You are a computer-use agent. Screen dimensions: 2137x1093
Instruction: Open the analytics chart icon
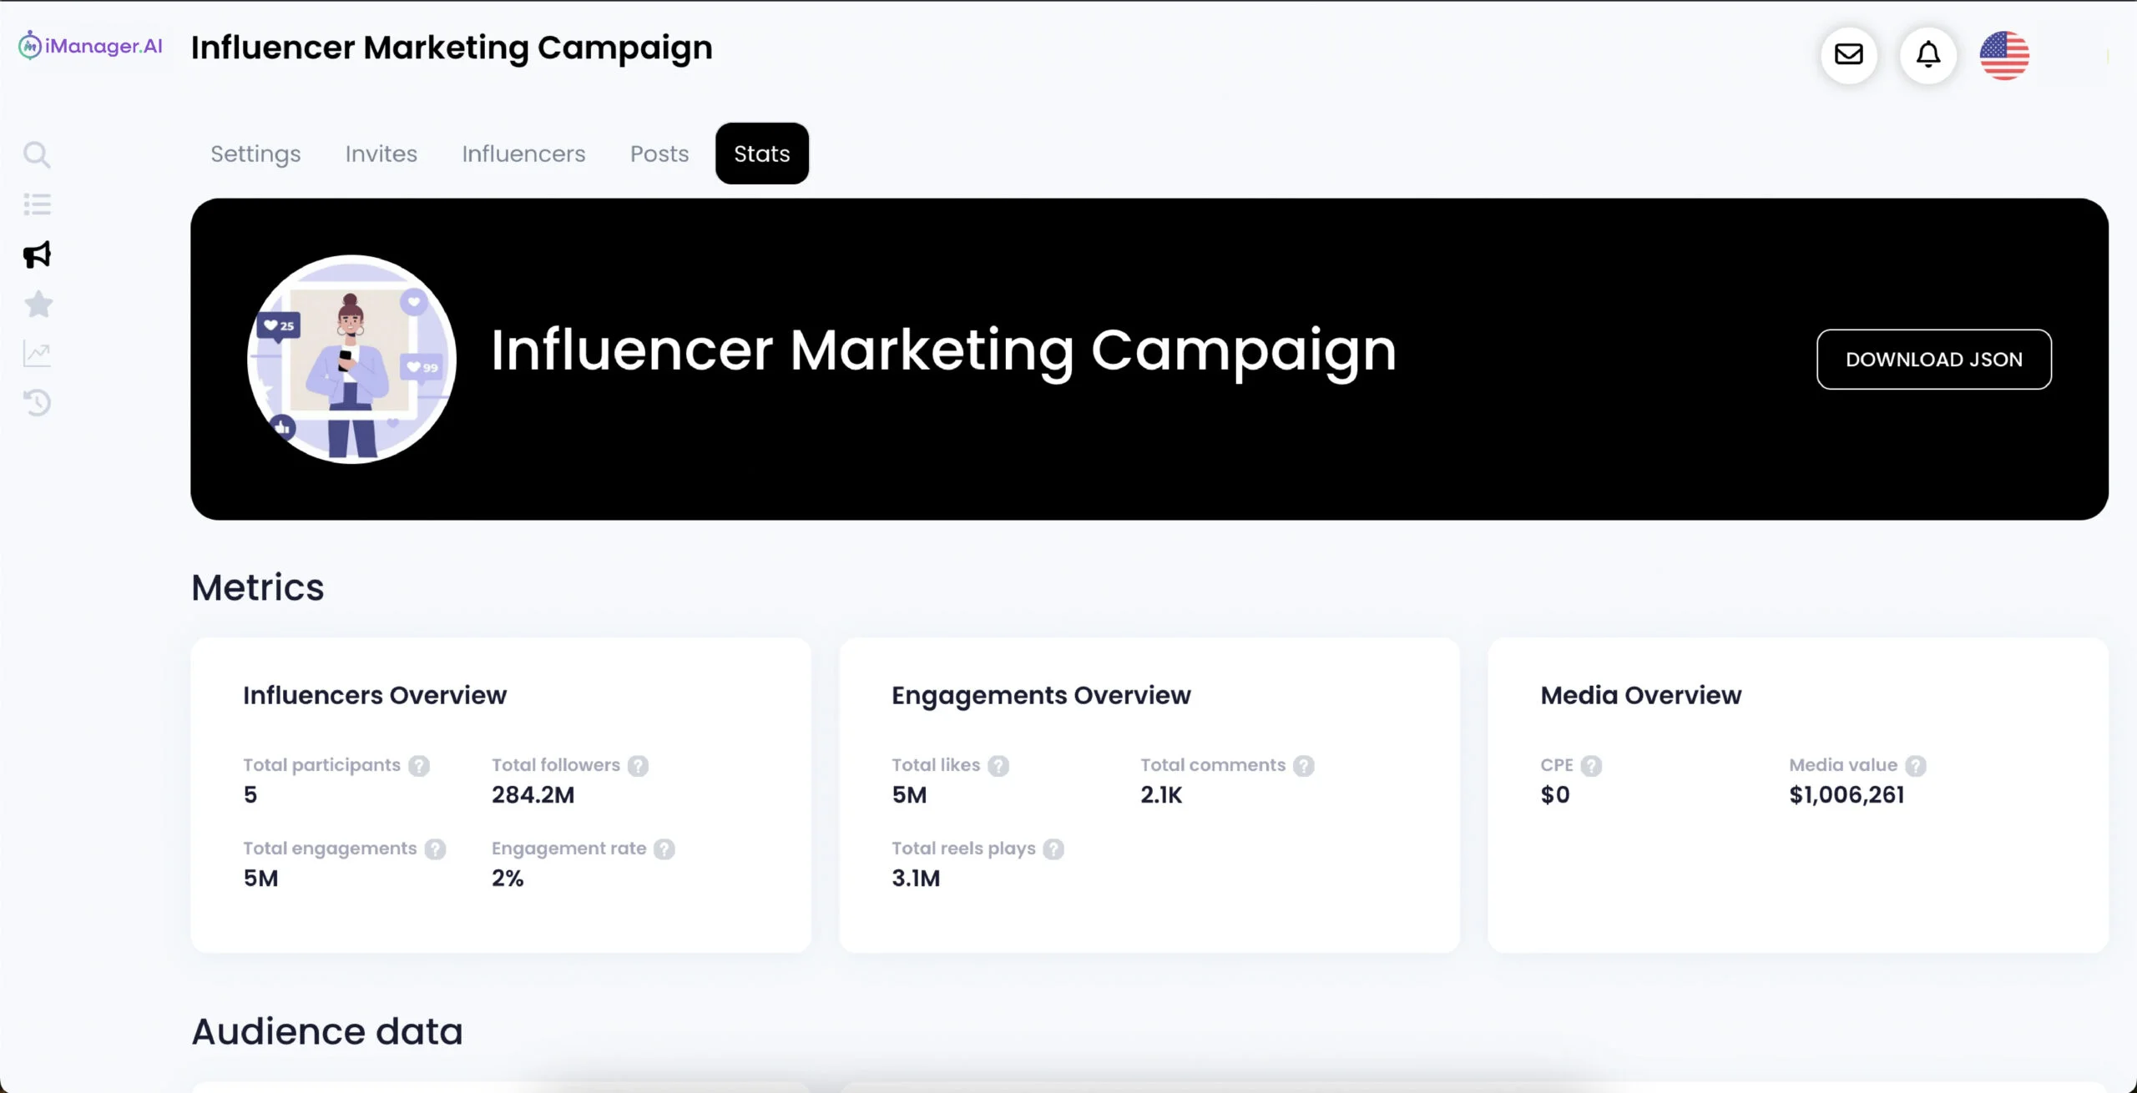pos(37,354)
